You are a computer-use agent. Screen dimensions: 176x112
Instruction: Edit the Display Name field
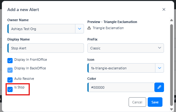click(x=46, y=48)
